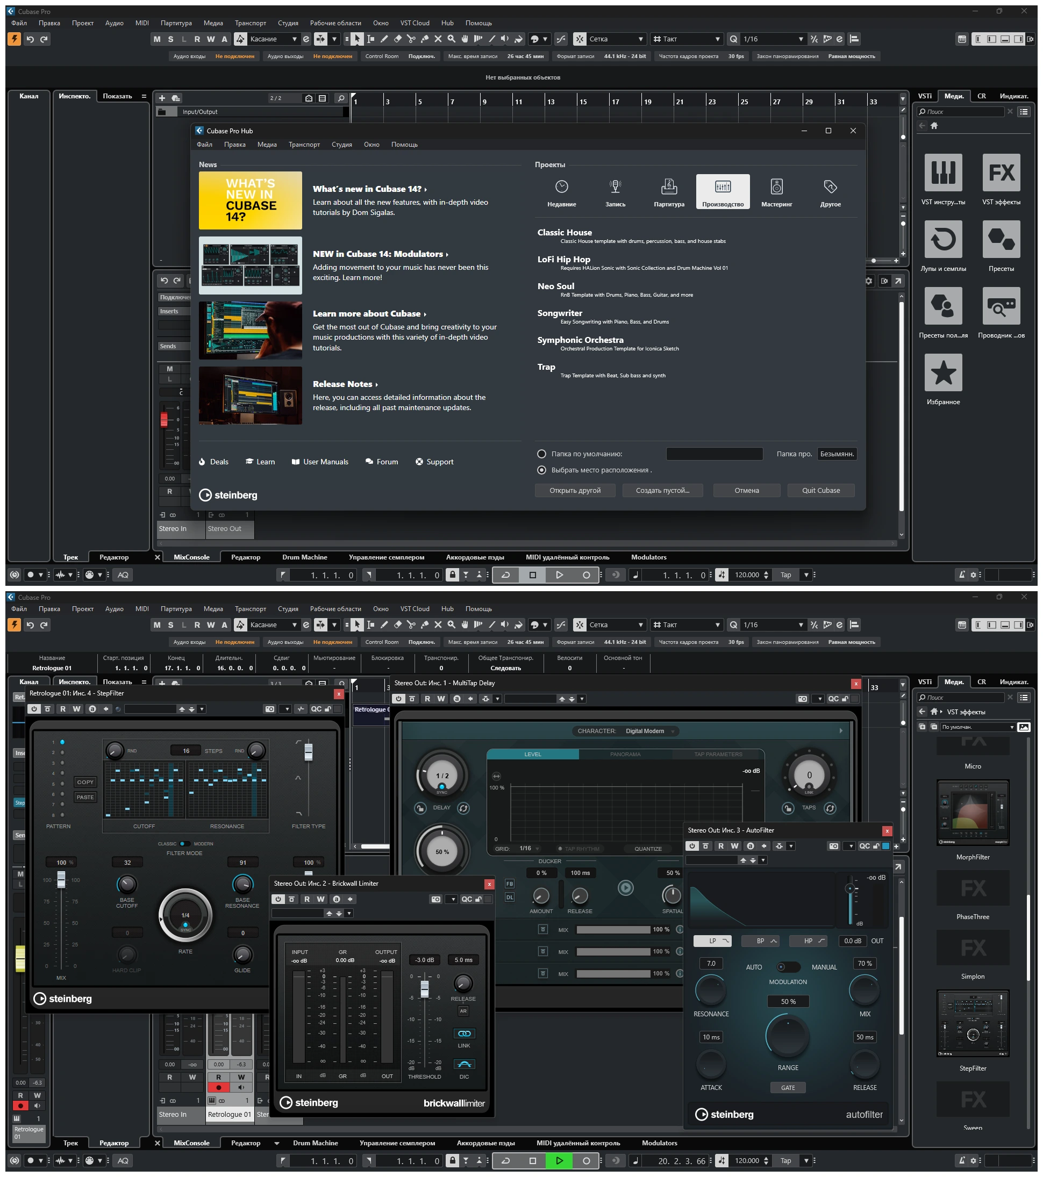Open Brickwall Limiter preset menu arrow

pos(349,914)
